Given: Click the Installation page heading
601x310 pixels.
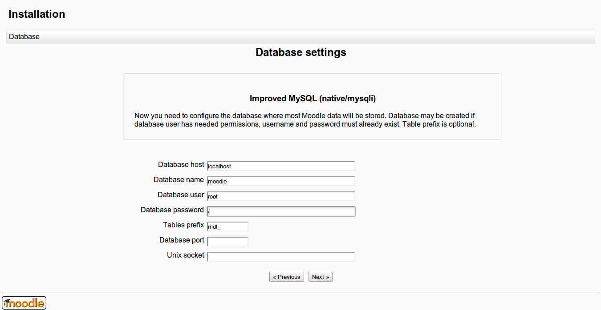Looking at the screenshot, I should (37, 14).
